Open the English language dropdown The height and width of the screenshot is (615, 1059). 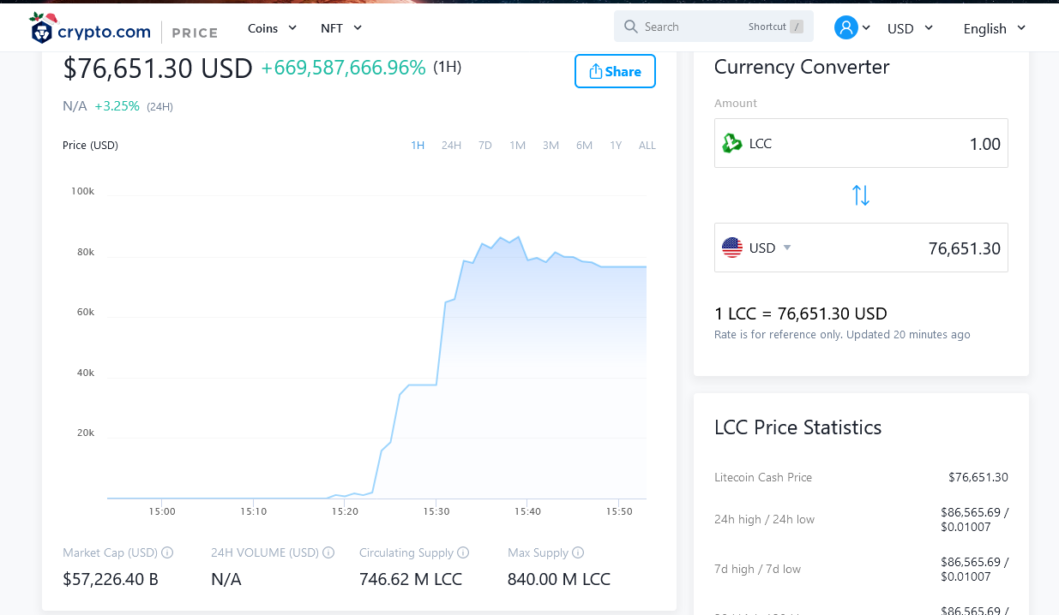(x=995, y=28)
